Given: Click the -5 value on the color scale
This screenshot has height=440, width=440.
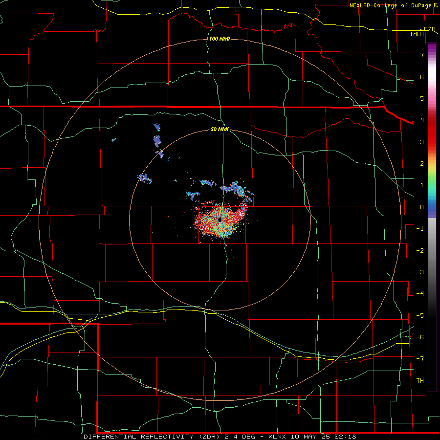Looking at the screenshot, I should coord(420,316).
